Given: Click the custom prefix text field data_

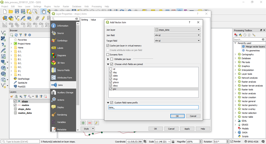Looking at the screenshot, I should (x=153, y=107).
